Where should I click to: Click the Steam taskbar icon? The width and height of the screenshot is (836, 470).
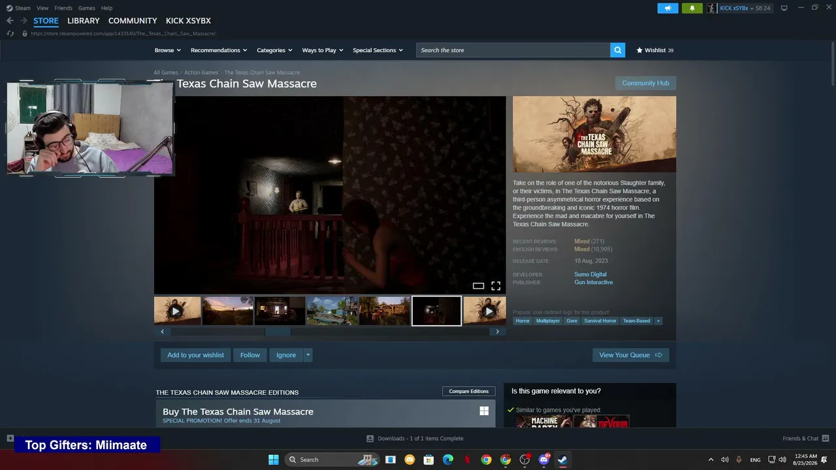click(x=562, y=460)
